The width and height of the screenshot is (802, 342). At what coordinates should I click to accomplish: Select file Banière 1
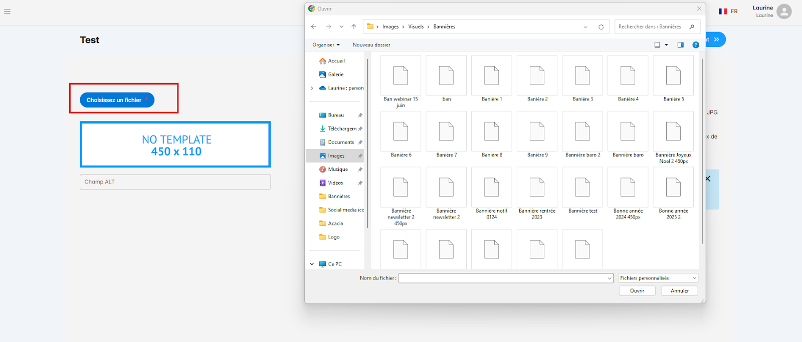(492, 78)
